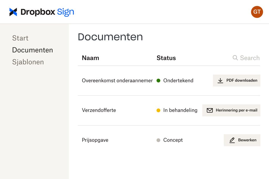This screenshot has width=269, height=179.
Task: Open the Sjablonen section
Action: click(28, 62)
